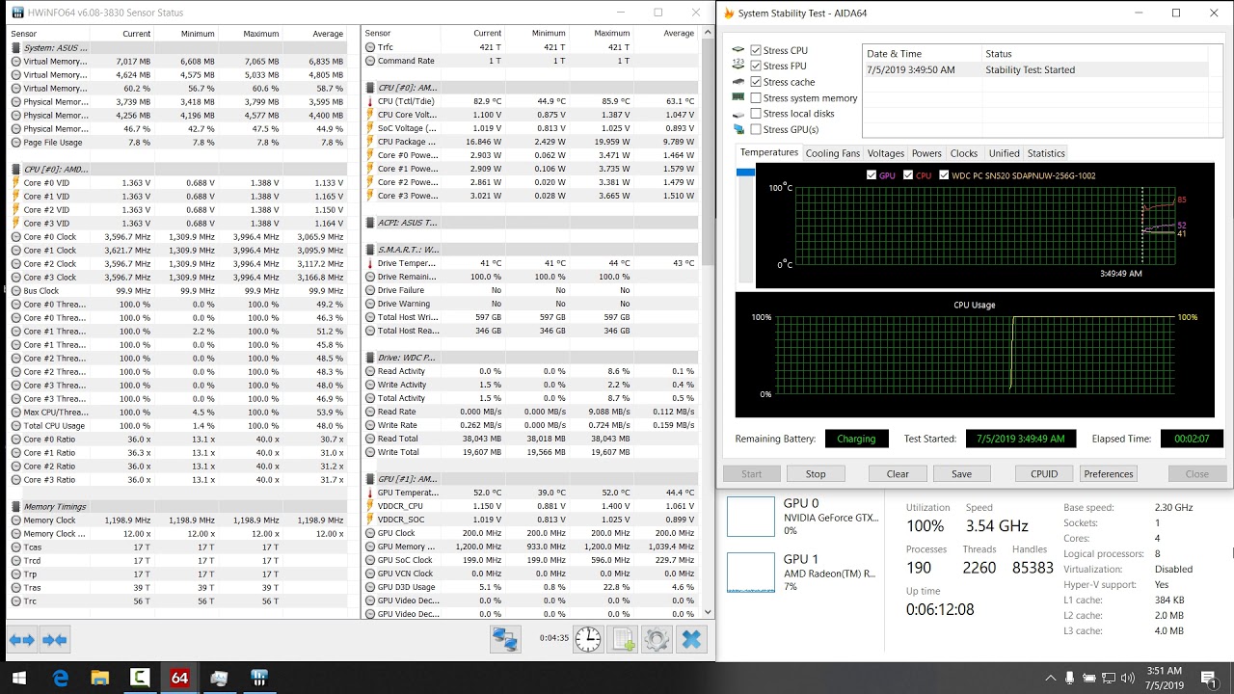Click the HWiNFO clock reset timer icon
Screen dimensions: 1234x694
click(x=588, y=638)
